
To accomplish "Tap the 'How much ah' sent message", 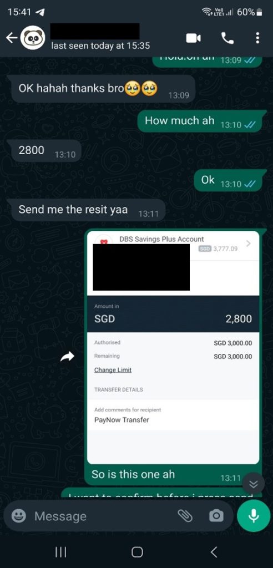I will (x=202, y=121).
